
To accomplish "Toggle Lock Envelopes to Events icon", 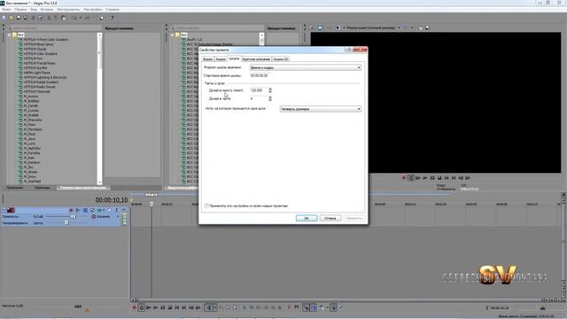I will (333, 307).
